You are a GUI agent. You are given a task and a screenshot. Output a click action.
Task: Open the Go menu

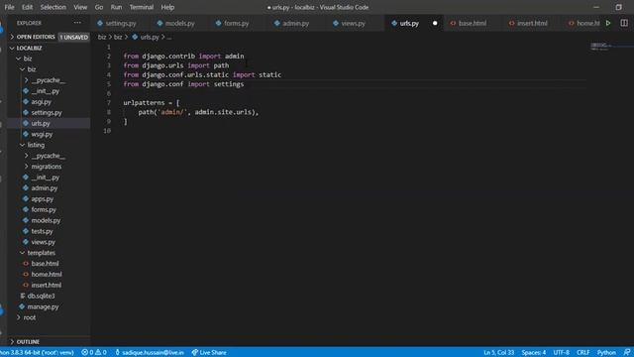[99, 7]
